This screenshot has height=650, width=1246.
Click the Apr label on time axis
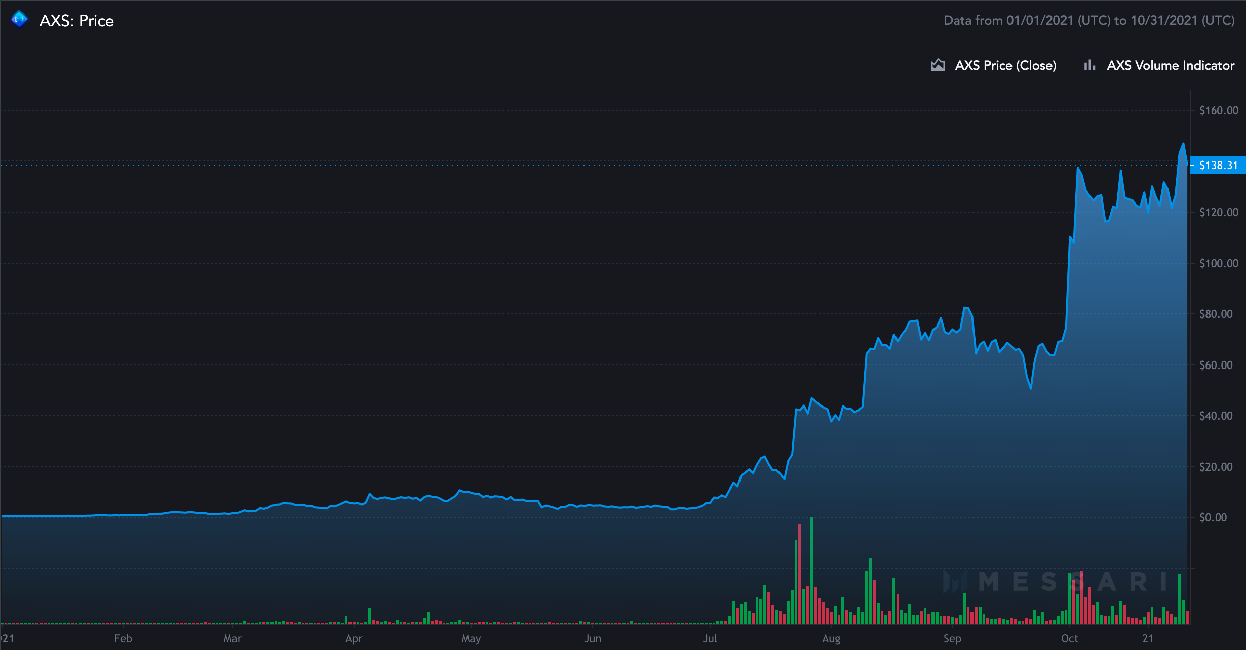pyautogui.click(x=354, y=639)
